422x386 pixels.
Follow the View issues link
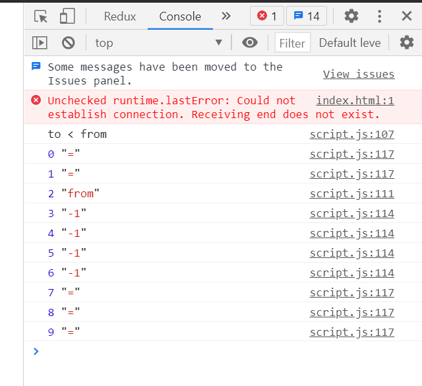[x=359, y=74]
